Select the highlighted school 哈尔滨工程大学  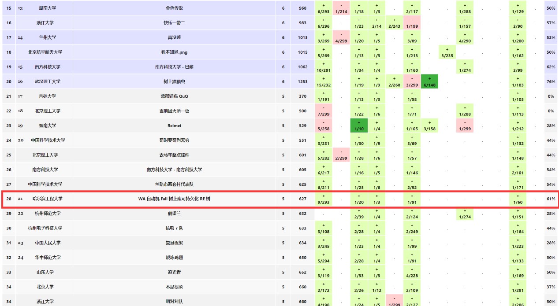(x=48, y=199)
